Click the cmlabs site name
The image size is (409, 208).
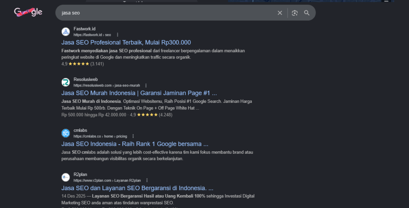80,130
